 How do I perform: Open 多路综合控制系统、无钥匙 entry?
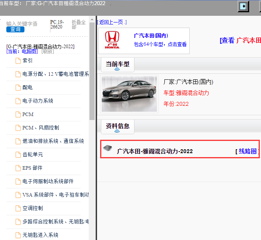56,222
